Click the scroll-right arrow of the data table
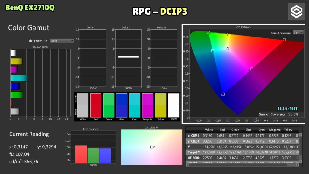This screenshot has width=309, height=174. [297, 165]
